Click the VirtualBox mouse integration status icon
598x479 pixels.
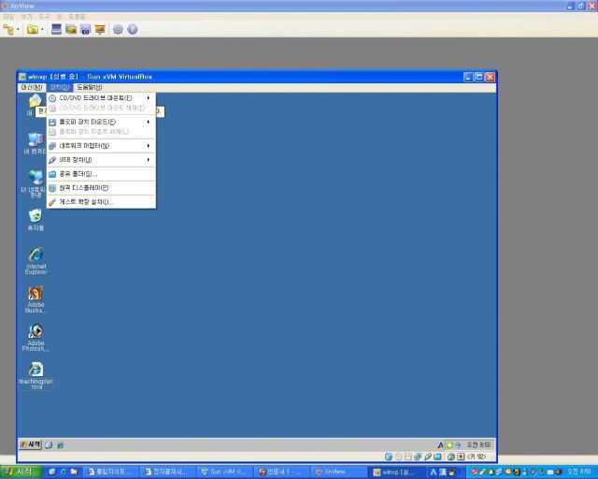451,457
